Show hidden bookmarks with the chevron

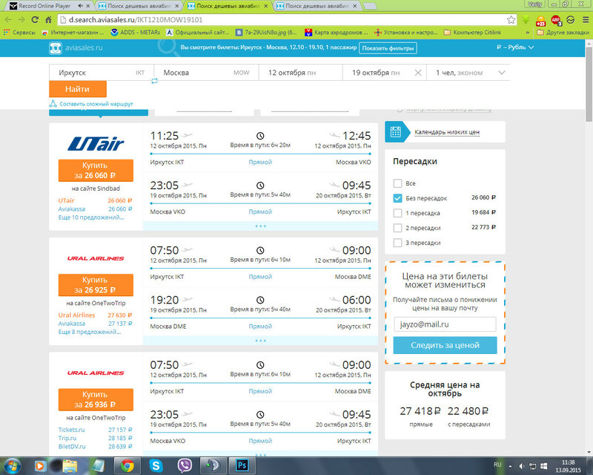click(x=528, y=33)
